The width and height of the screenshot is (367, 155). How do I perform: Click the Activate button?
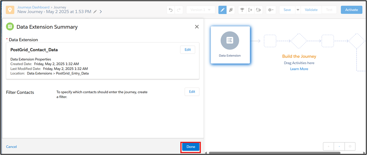(352, 10)
